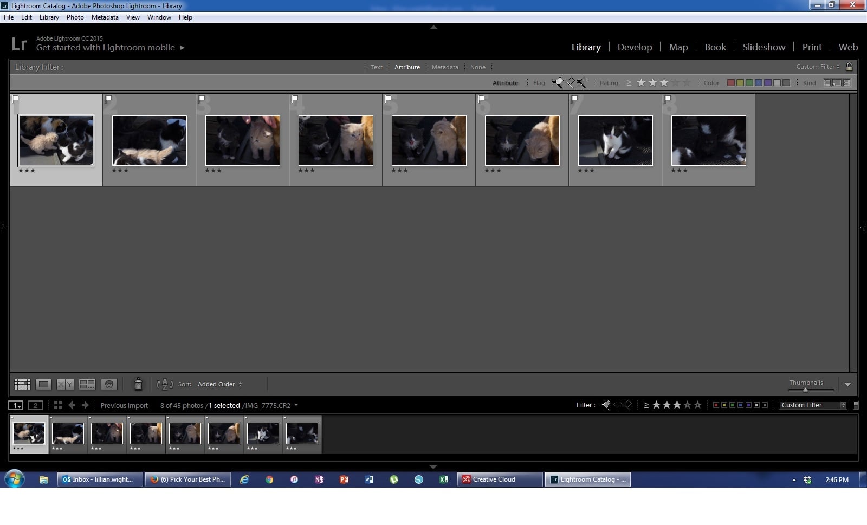Expand the right panel group
Viewport: 867px width, 525px height.
pos(863,228)
